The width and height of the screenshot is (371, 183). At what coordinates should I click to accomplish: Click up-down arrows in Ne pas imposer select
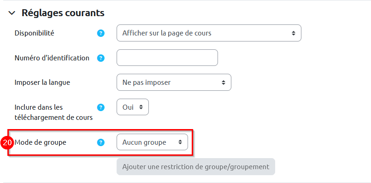click(x=224, y=83)
